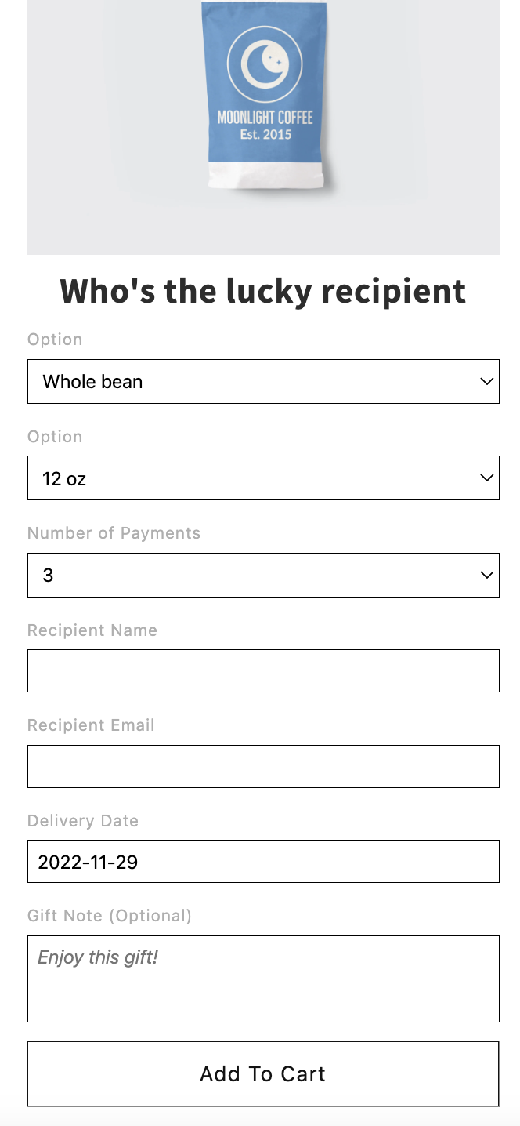Click the chevron arrow beside 12 oz
Image resolution: width=520 pixels, height=1126 pixels.
(486, 478)
